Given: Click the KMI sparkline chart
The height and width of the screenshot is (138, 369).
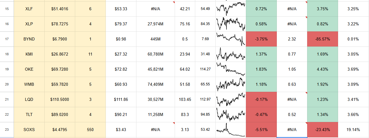Looking at the screenshot, I should pyautogui.click(x=231, y=54).
